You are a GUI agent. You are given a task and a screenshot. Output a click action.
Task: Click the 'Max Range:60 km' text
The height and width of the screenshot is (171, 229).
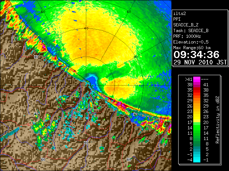pos(192,48)
